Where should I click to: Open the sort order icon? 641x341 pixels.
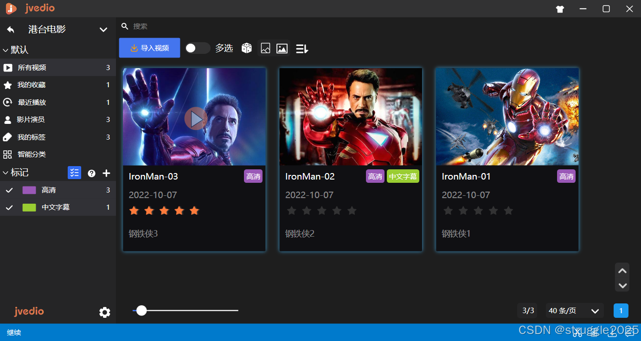tap(302, 48)
